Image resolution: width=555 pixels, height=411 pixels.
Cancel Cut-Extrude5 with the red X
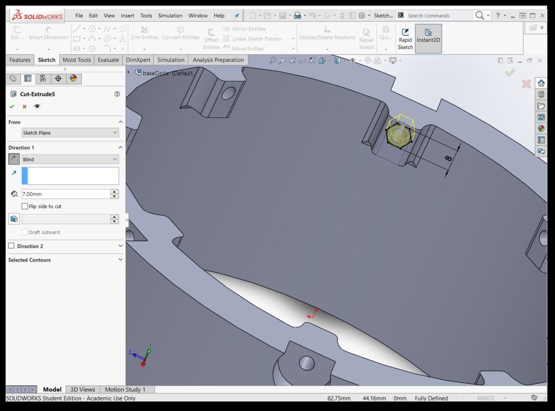[24, 107]
